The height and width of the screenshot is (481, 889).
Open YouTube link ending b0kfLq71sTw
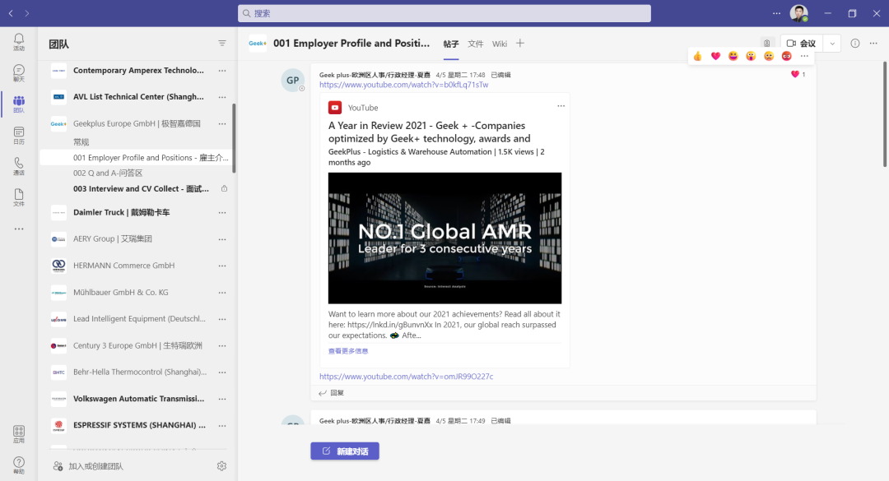click(x=403, y=85)
